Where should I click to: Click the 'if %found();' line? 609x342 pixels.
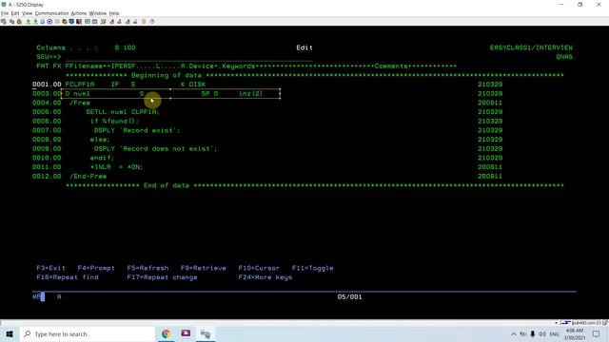pyautogui.click(x=114, y=121)
